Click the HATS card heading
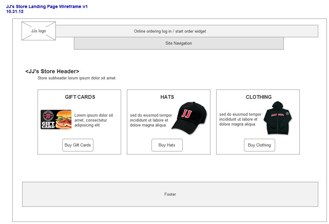329x224 pixels. [x=167, y=97]
